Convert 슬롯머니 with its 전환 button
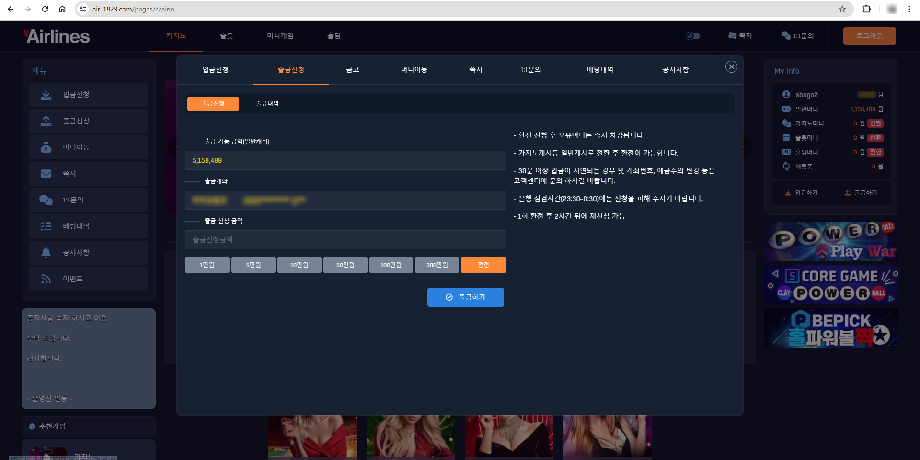This screenshot has height=460, width=920. coord(875,138)
